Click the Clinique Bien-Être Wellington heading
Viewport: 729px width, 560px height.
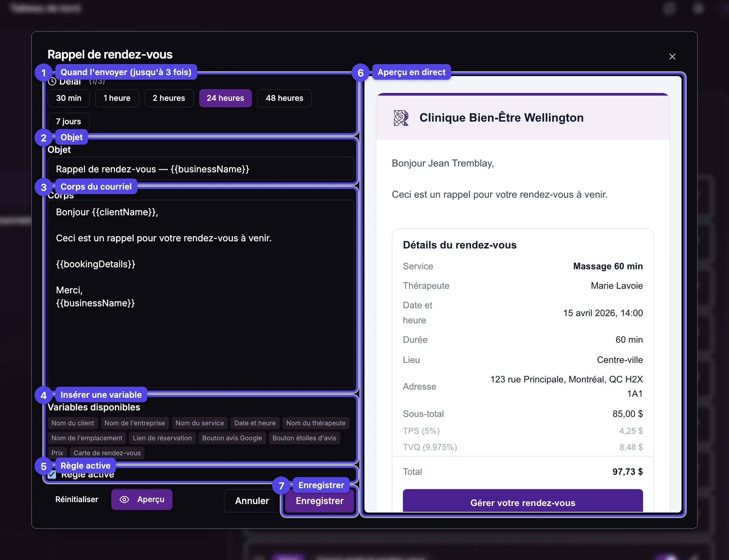pos(501,118)
